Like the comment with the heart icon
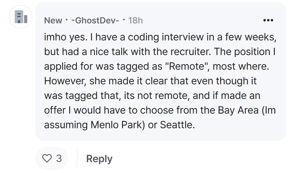This screenshot has height=173, width=295. coord(47,158)
